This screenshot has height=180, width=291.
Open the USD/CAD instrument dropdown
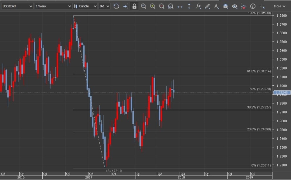[x=17, y=6]
